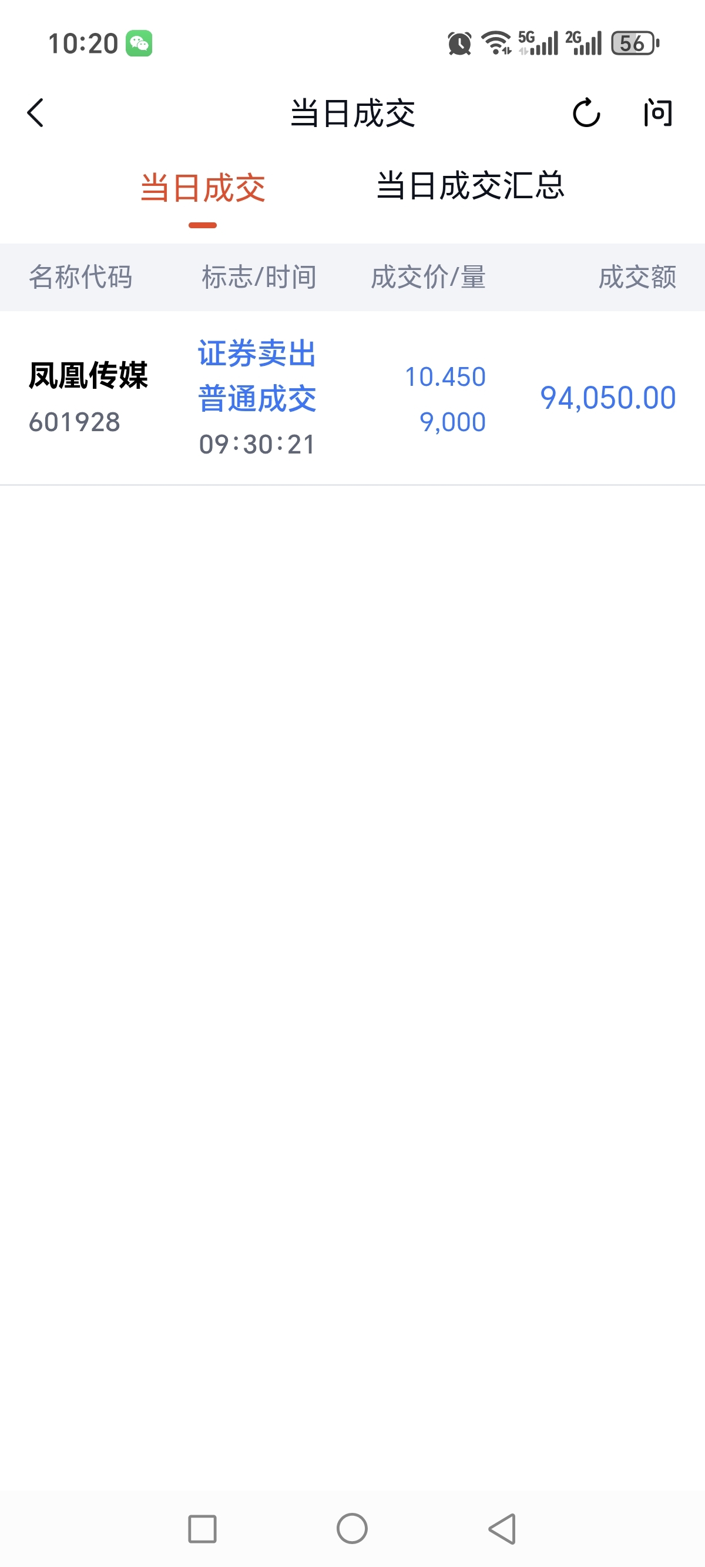The height and width of the screenshot is (1567, 705).
Task: Tap the 标志/时间 column header
Action: pos(260,278)
